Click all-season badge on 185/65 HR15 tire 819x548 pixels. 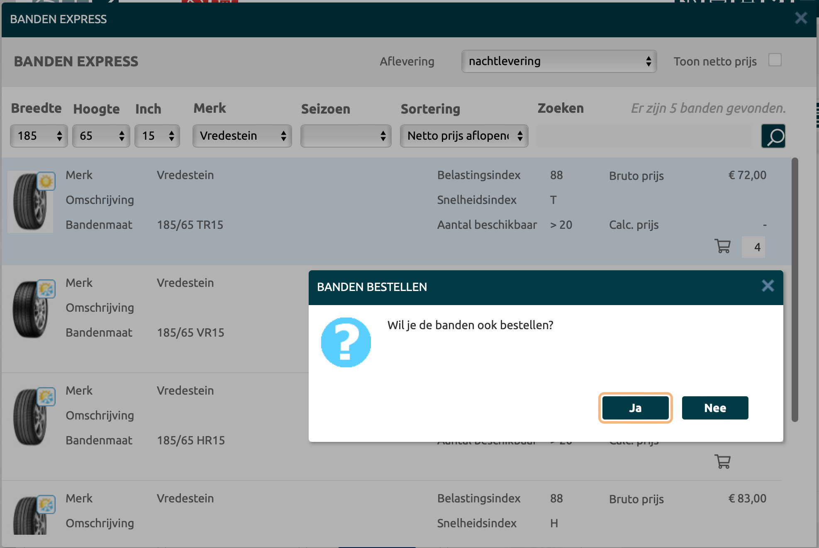coord(46,397)
